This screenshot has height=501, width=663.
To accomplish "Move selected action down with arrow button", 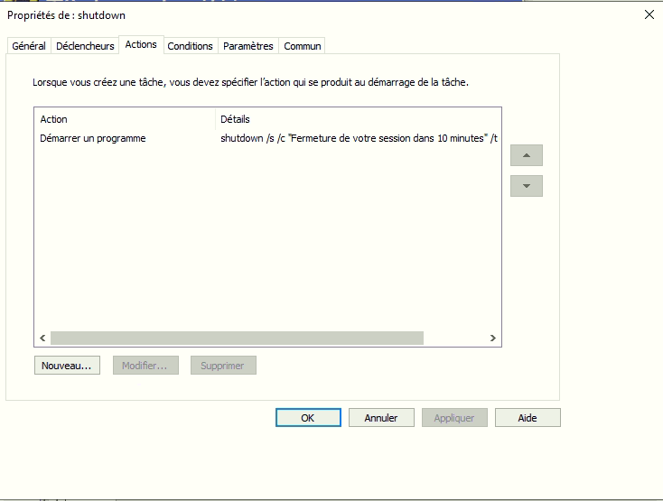I will click(526, 186).
